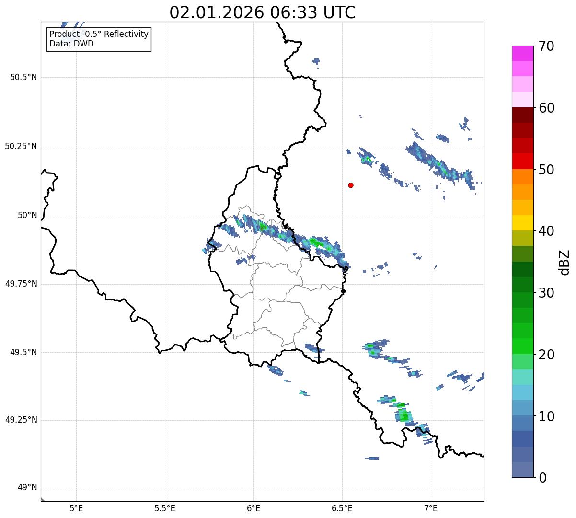Click the 6.5°E longitude label
The width and height of the screenshot is (576, 518).
(343, 508)
